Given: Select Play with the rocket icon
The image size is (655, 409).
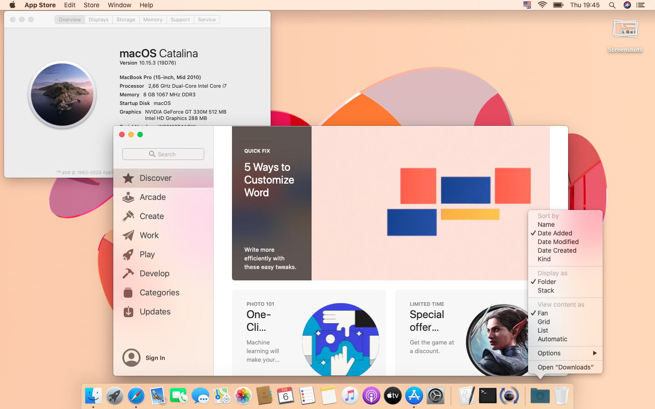Looking at the screenshot, I should point(163,254).
